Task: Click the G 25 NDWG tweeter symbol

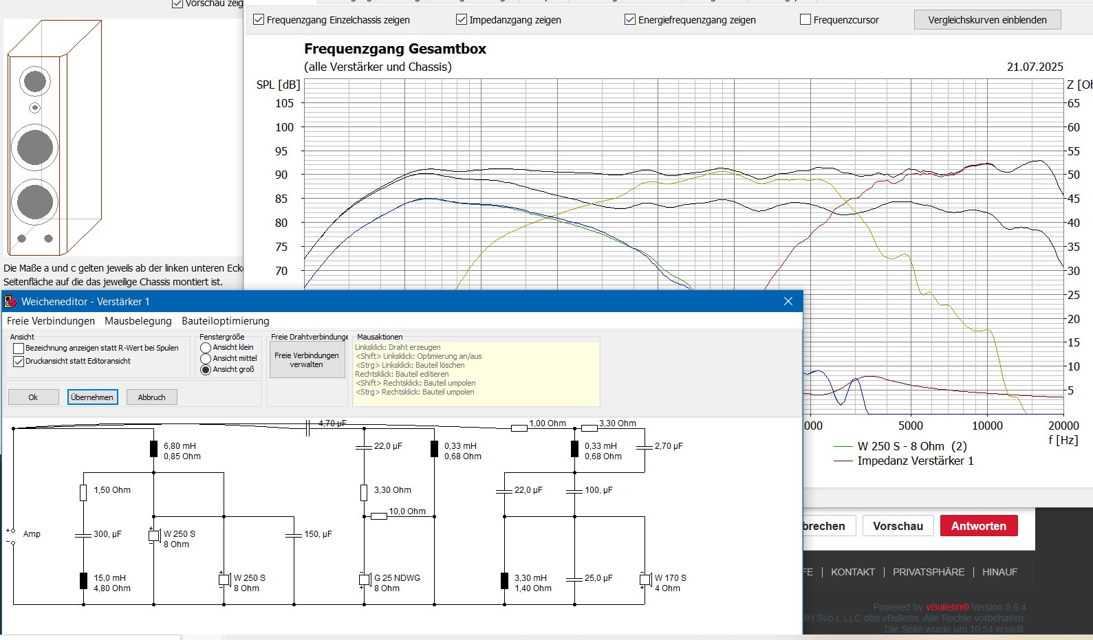Action: [365, 580]
